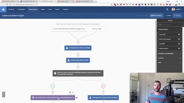This screenshot has height=103, width=184.
Task: Click the revision history icon beside saved status
Action: (x=146, y=15)
